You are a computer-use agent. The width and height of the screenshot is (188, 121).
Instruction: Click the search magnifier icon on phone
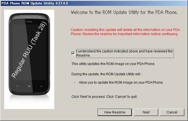[x=41, y=86]
